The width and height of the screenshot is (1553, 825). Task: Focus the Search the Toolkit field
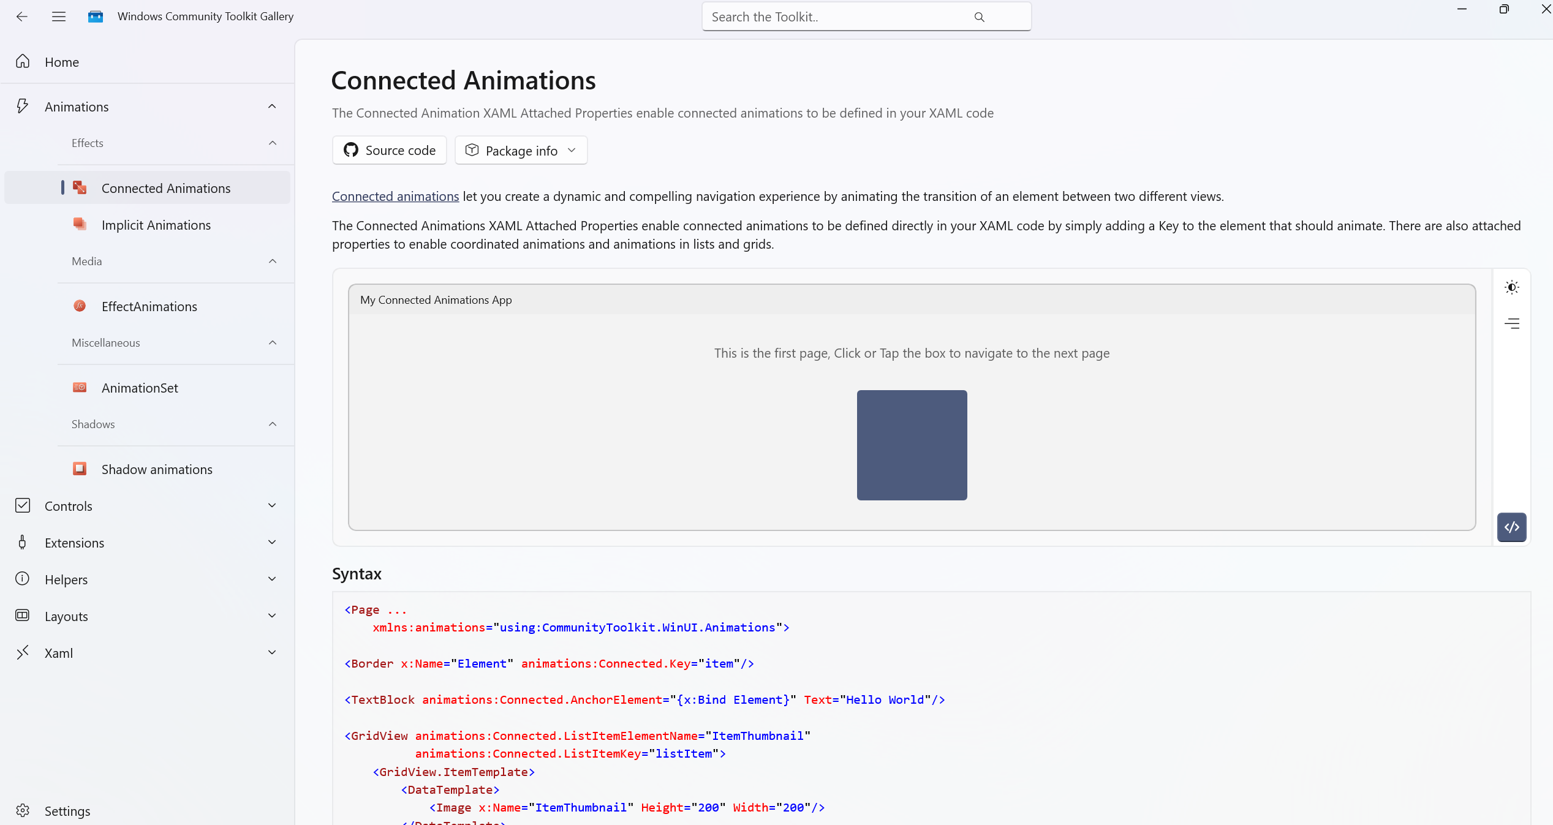point(866,17)
